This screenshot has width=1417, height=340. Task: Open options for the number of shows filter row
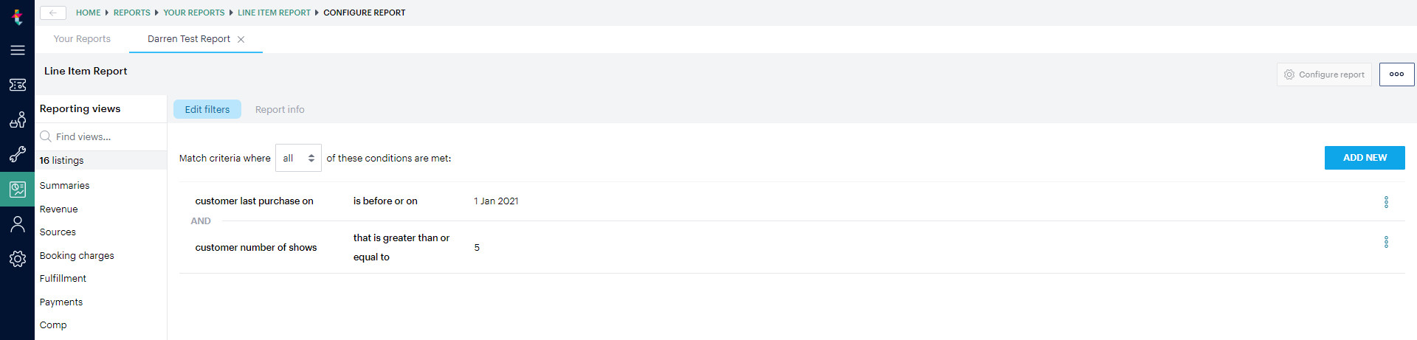point(1386,242)
